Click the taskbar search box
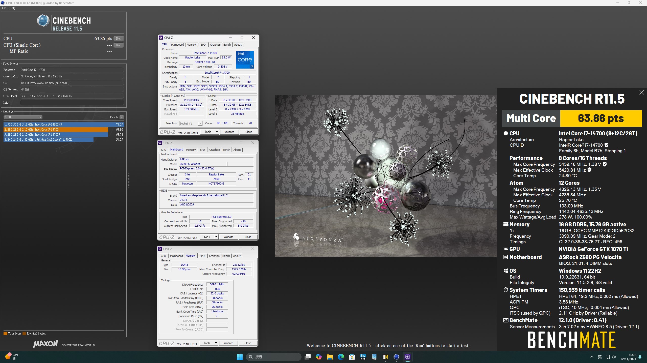Screen dimensions: 647x363 pyautogui.click(x=274, y=357)
